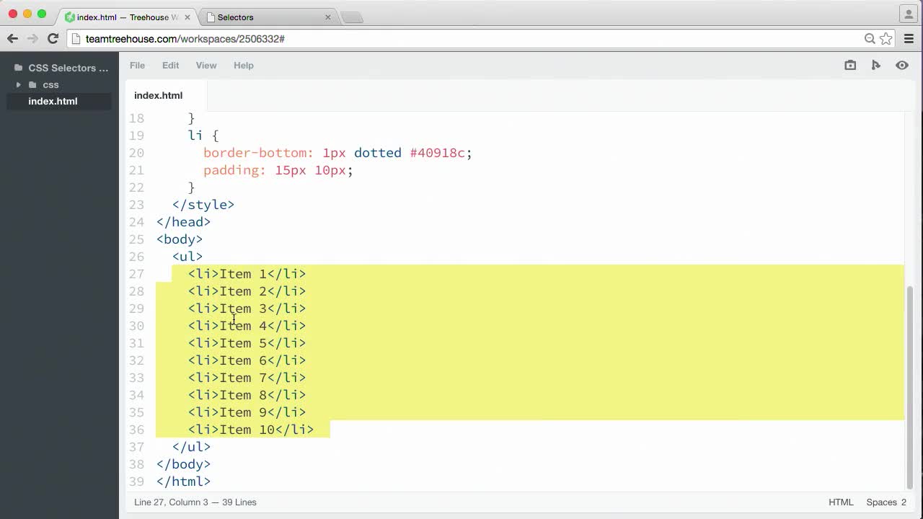Open the View menu
The width and height of the screenshot is (923, 519).
206,66
